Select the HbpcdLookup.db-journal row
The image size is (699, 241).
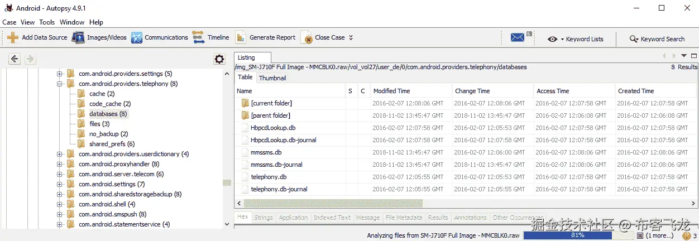[x=466, y=140]
